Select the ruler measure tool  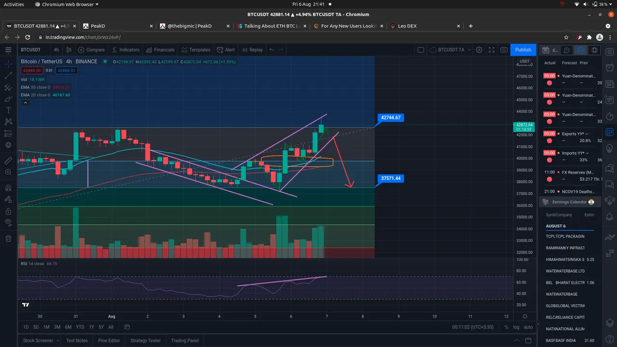[8, 160]
